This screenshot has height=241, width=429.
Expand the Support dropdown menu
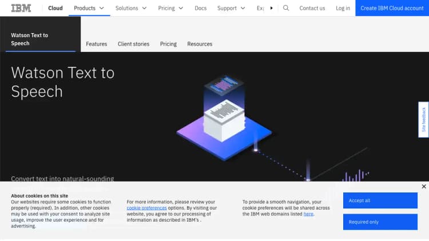pyautogui.click(x=231, y=8)
